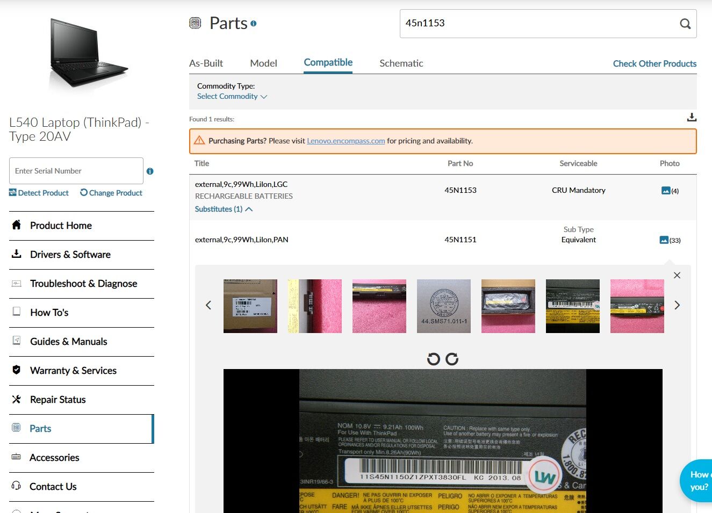Screen dimensions: 712x513
Task: Click the Warranty & Services shield icon
Action: pyautogui.click(x=17, y=370)
